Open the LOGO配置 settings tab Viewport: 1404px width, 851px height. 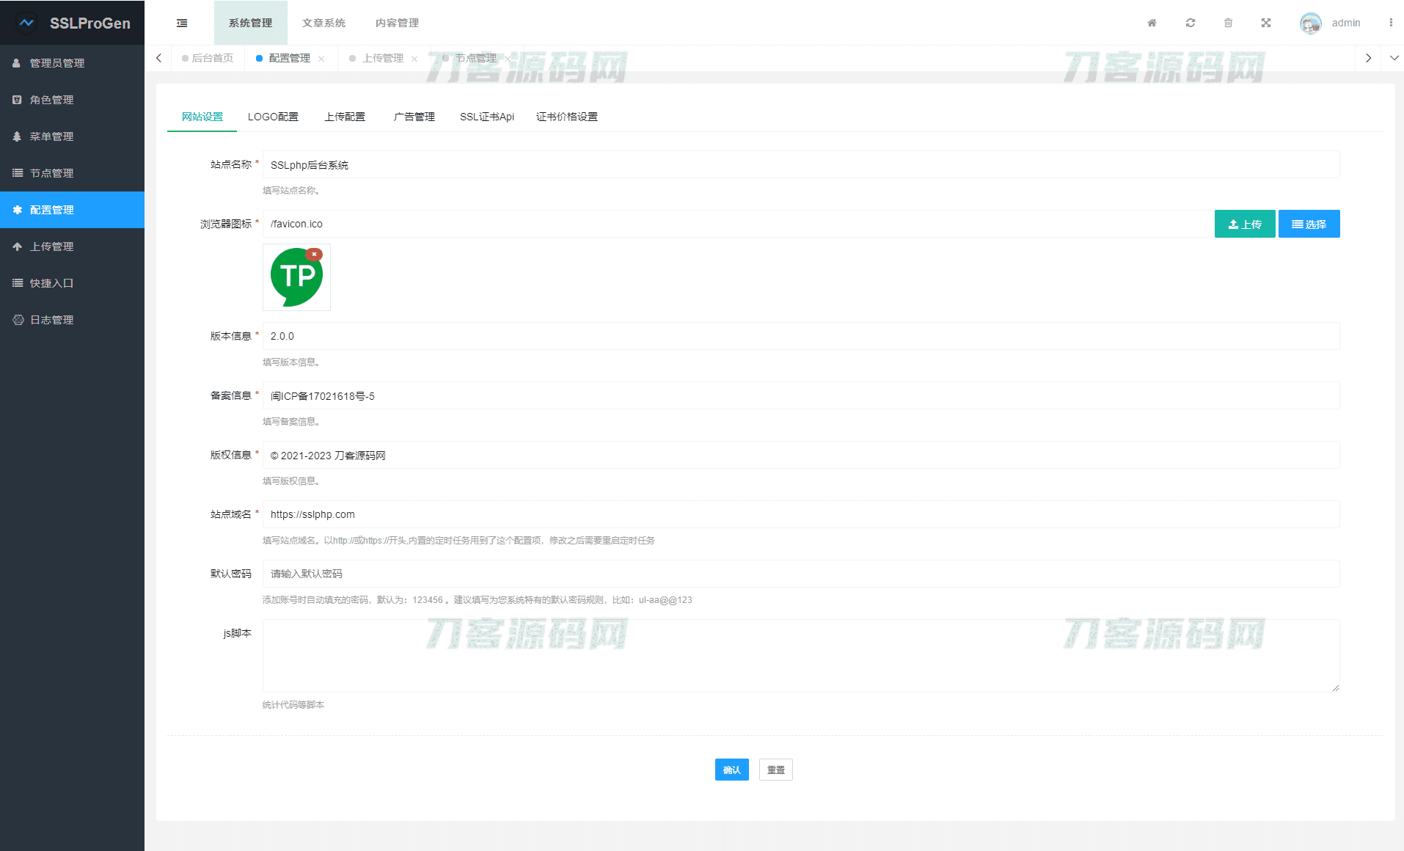click(x=273, y=117)
